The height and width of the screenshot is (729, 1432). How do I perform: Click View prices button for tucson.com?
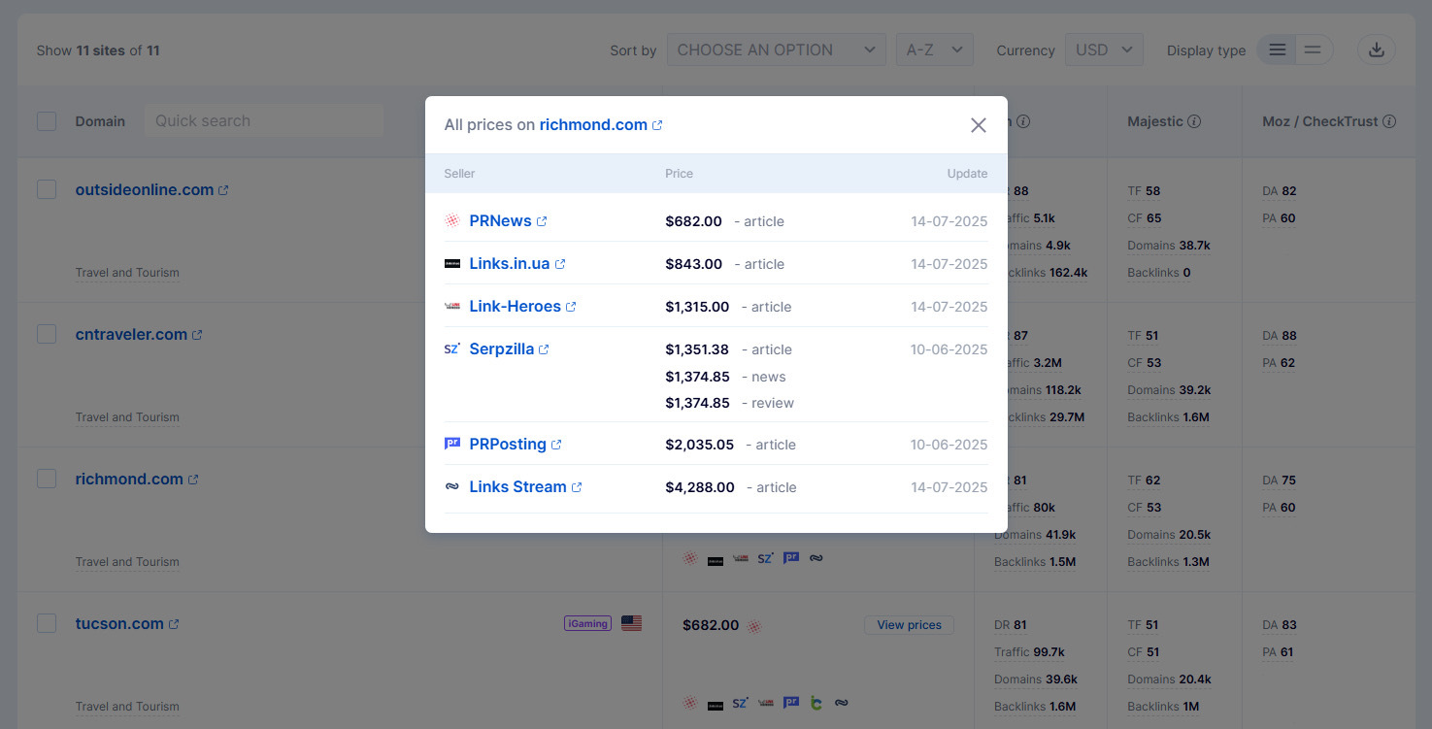click(909, 625)
